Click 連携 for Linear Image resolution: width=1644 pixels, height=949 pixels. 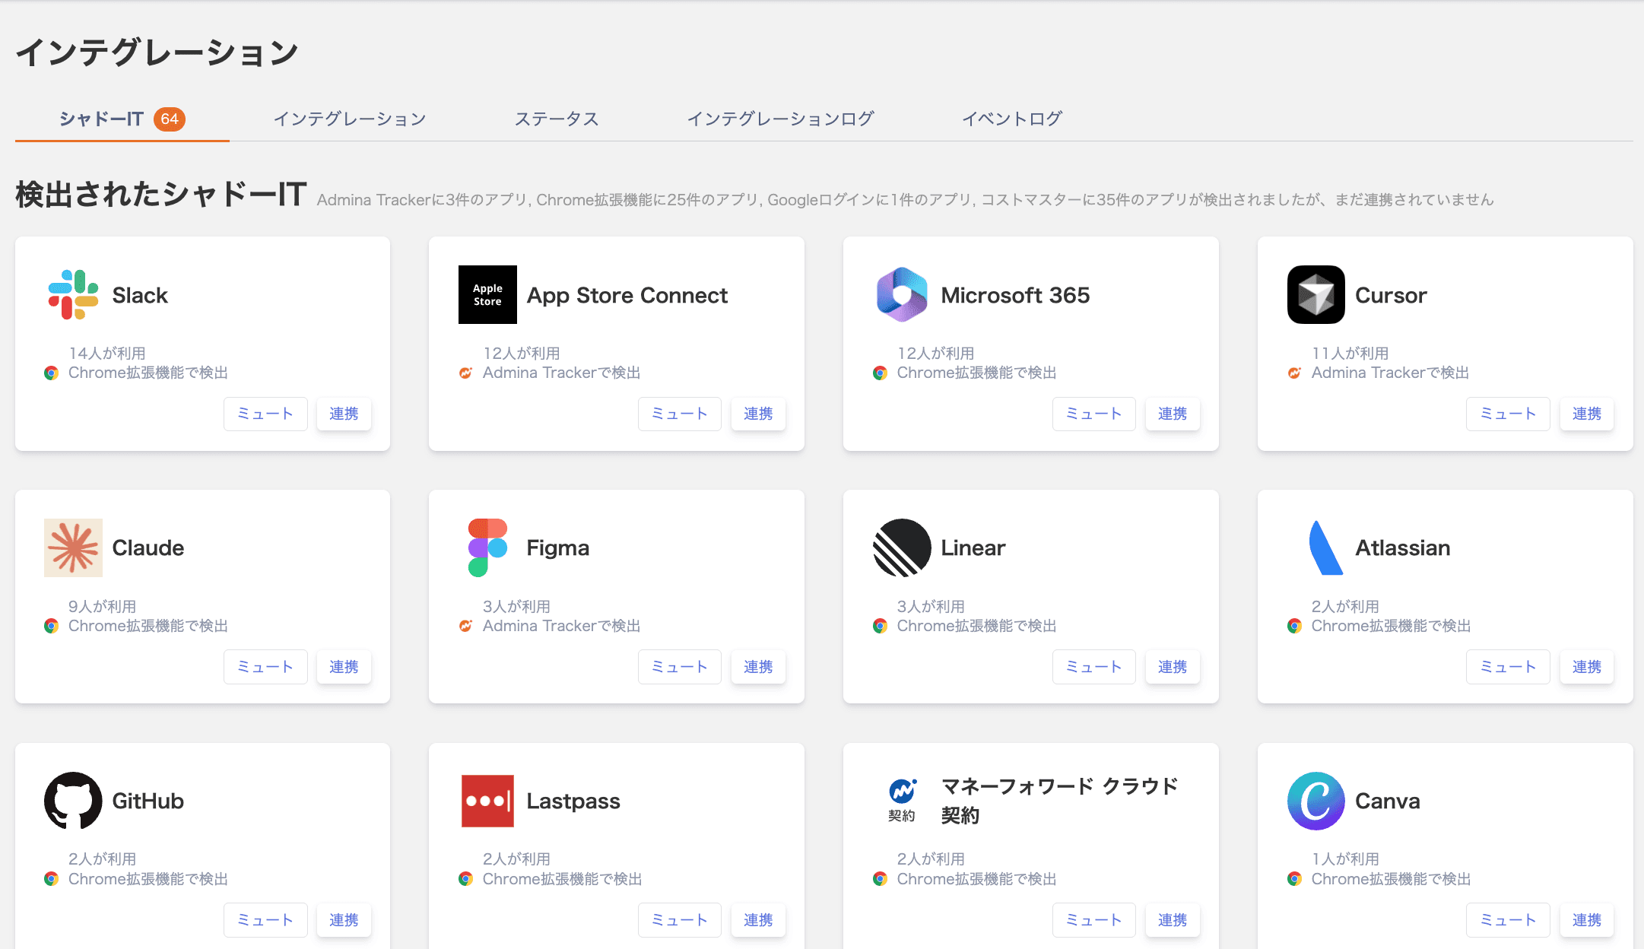1173,667
